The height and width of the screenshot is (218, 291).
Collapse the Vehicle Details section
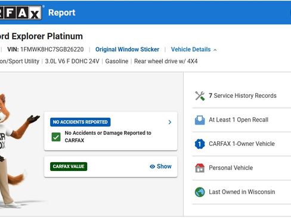tap(194, 49)
